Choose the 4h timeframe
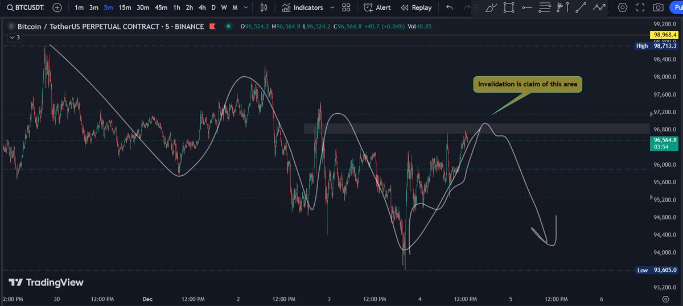The width and height of the screenshot is (683, 306). [x=202, y=7]
